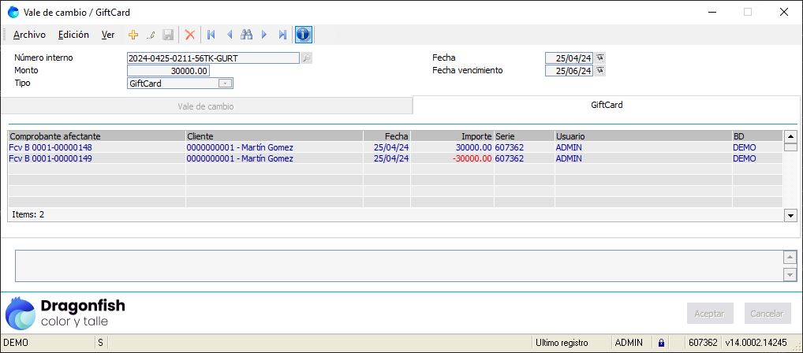The image size is (803, 353).
Task: Click the BD column header
Action: point(757,136)
